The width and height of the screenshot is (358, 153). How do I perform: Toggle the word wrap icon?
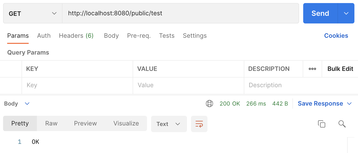point(199,124)
